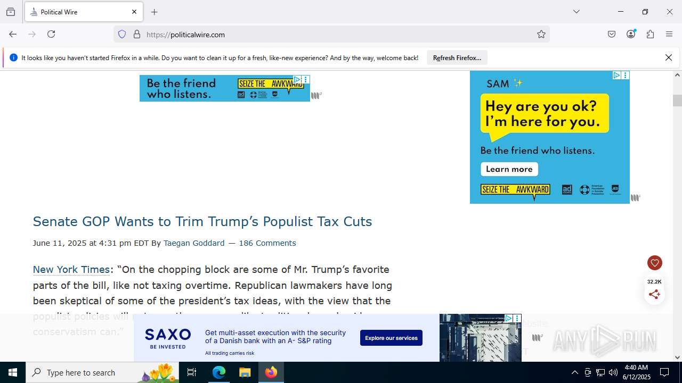Image resolution: width=682 pixels, height=383 pixels.
Task: Open Firefox application hamburger menu
Action: [x=669, y=34]
